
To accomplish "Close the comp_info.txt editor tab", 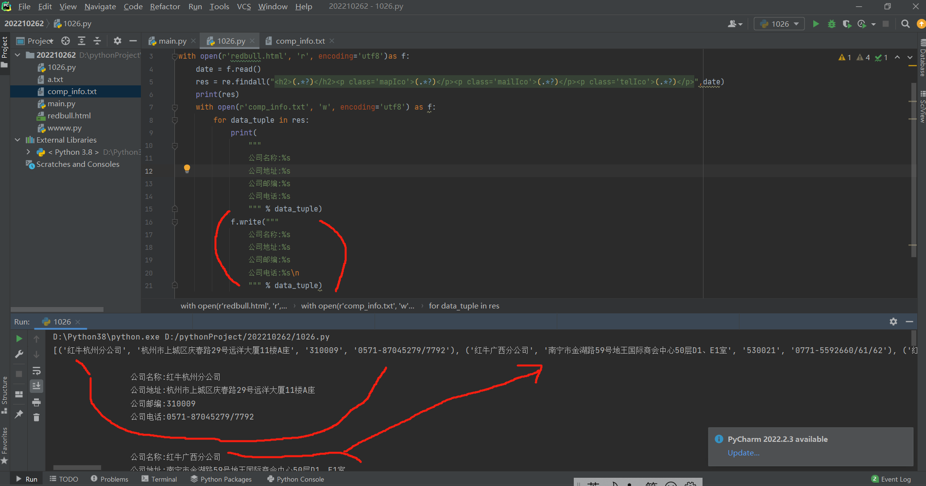I will point(332,41).
